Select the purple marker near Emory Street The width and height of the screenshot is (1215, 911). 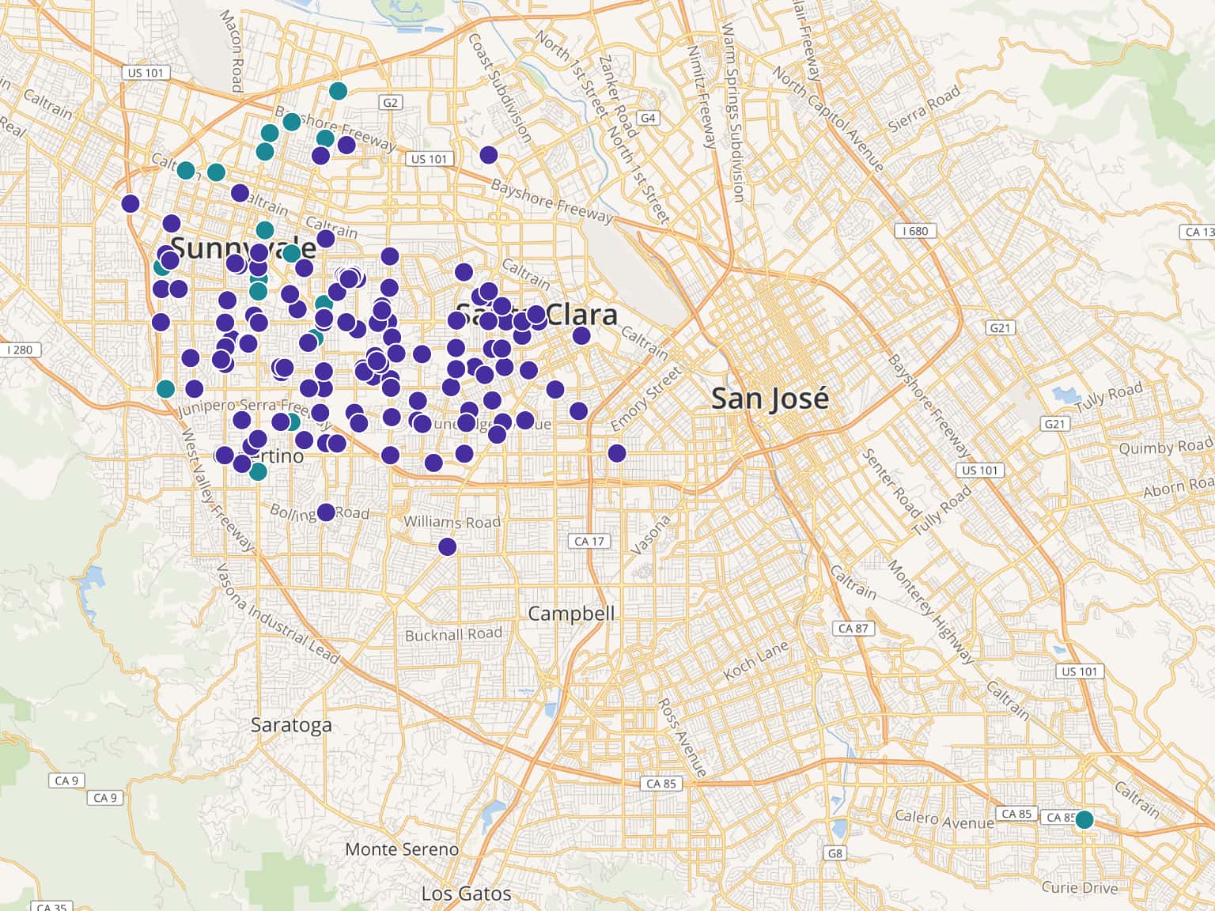point(617,453)
